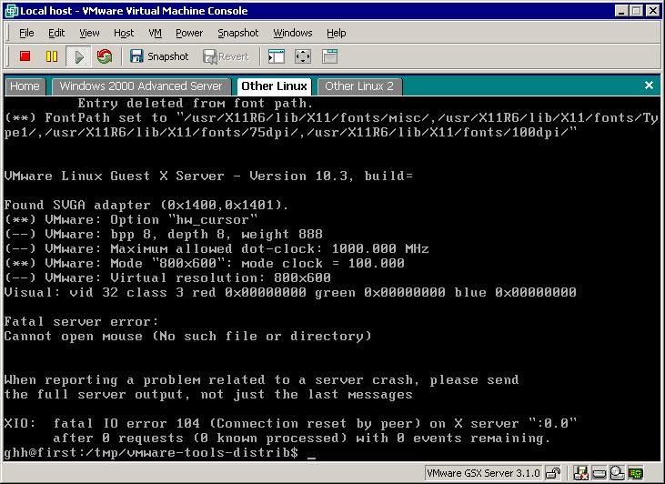Close the current tab with X

point(649,86)
